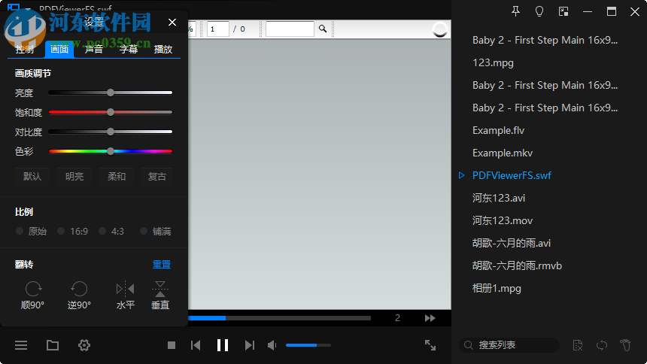Adjust the 饱和度 saturation slider
647x364 pixels.
pyautogui.click(x=110, y=112)
